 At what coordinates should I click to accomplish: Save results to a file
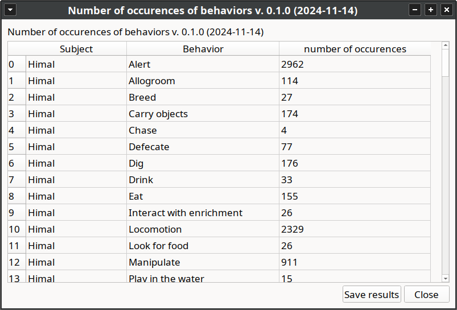tap(372, 295)
